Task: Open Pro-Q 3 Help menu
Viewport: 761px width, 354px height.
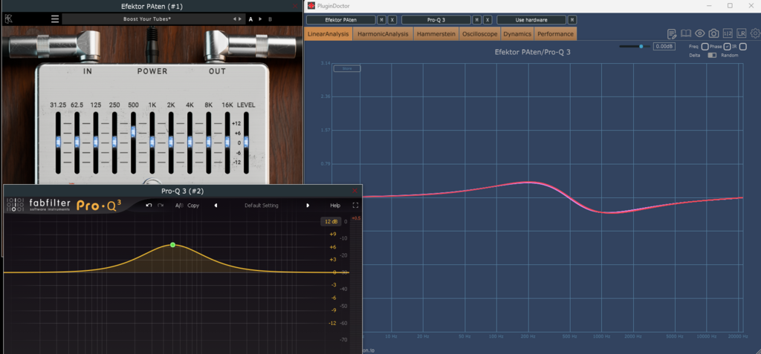Action: pyautogui.click(x=335, y=205)
